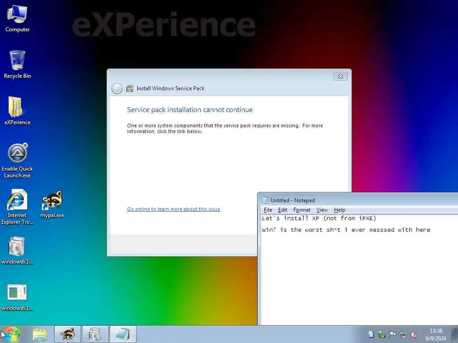Image resolution: width=458 pixels, height=343 pixels.
Task: Switch to service pack installer taskbar button
Action: 95,334
